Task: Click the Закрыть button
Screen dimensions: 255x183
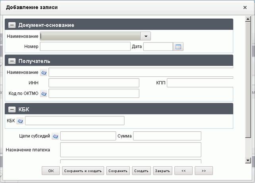Action: [x=162, y=171]
